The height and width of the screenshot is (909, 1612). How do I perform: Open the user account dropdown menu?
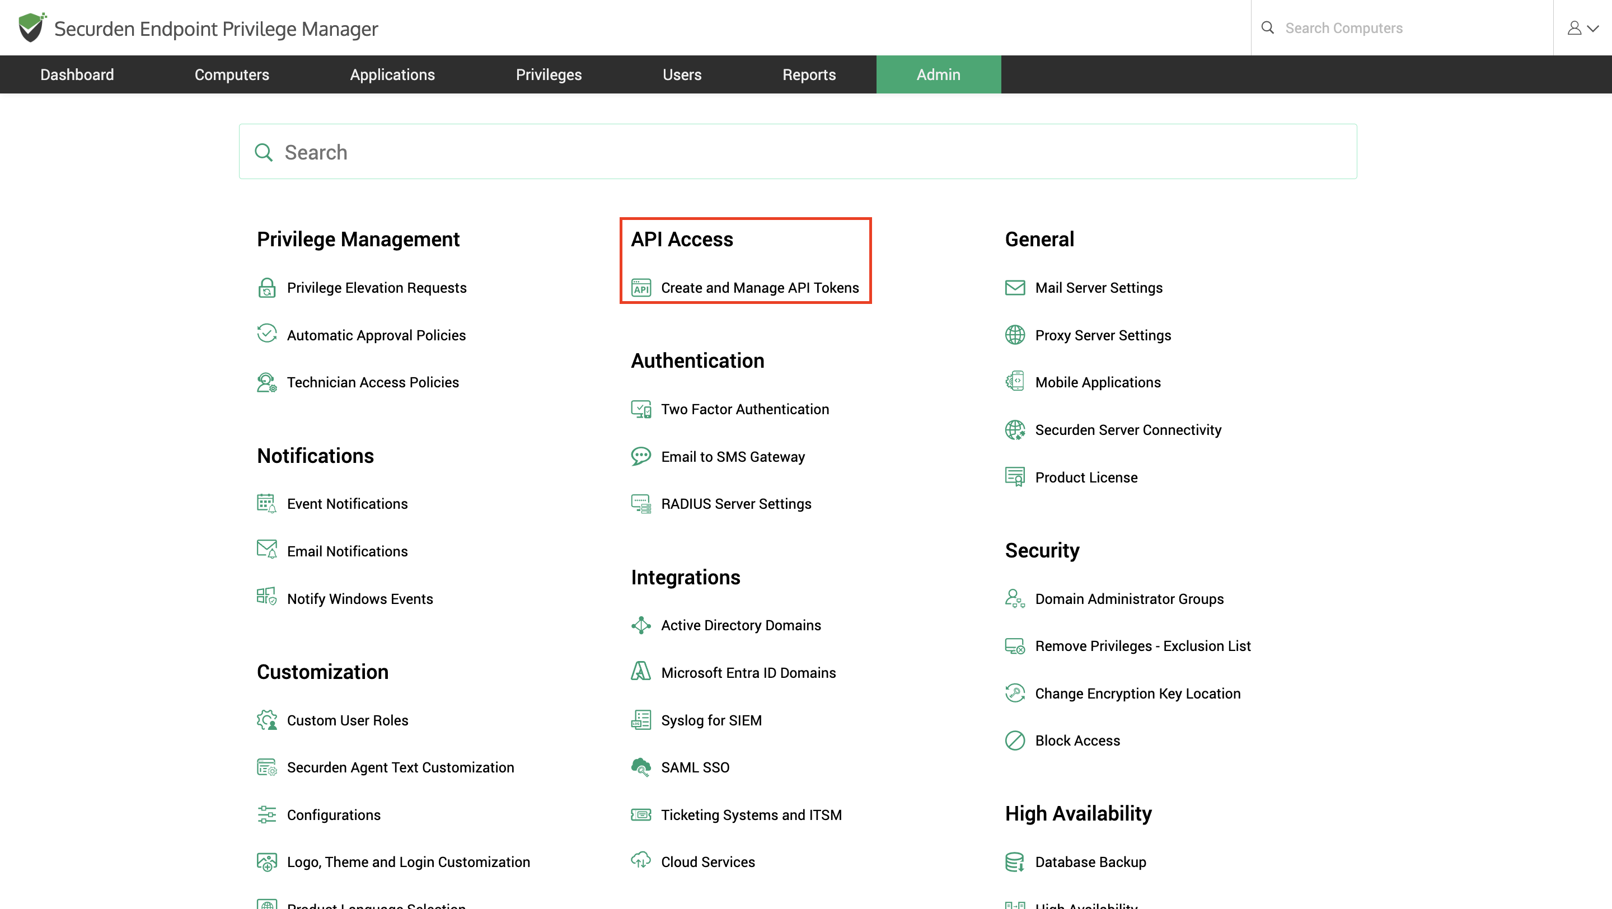click(x=1582, y=28)
